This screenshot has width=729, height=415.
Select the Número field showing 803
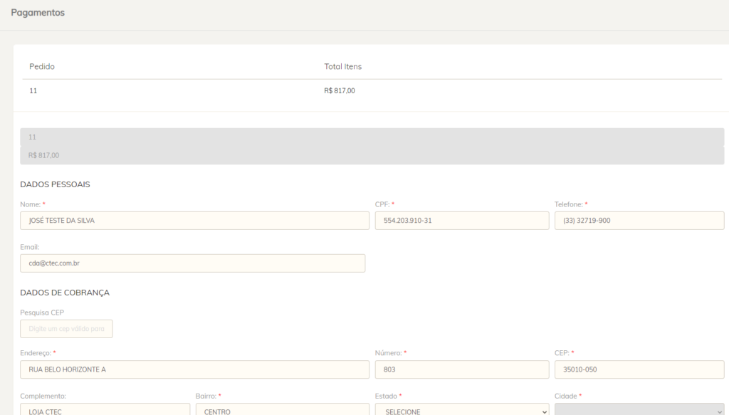pyautogui.click(x=461, y=369)
